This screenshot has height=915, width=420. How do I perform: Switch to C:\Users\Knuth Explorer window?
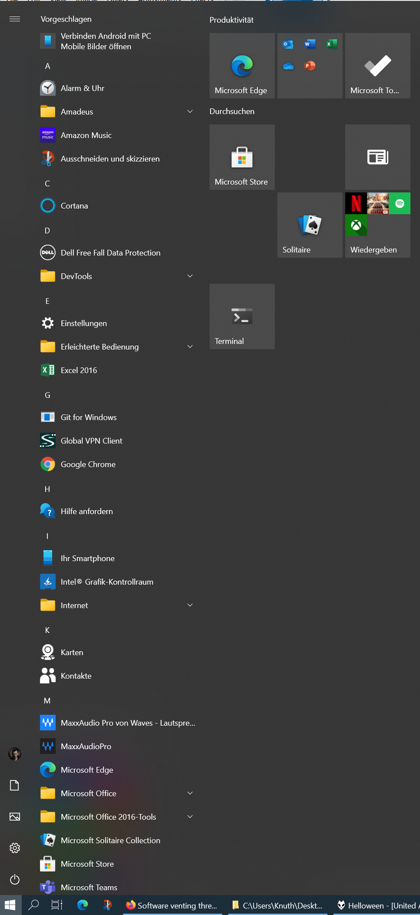[278, 905]
